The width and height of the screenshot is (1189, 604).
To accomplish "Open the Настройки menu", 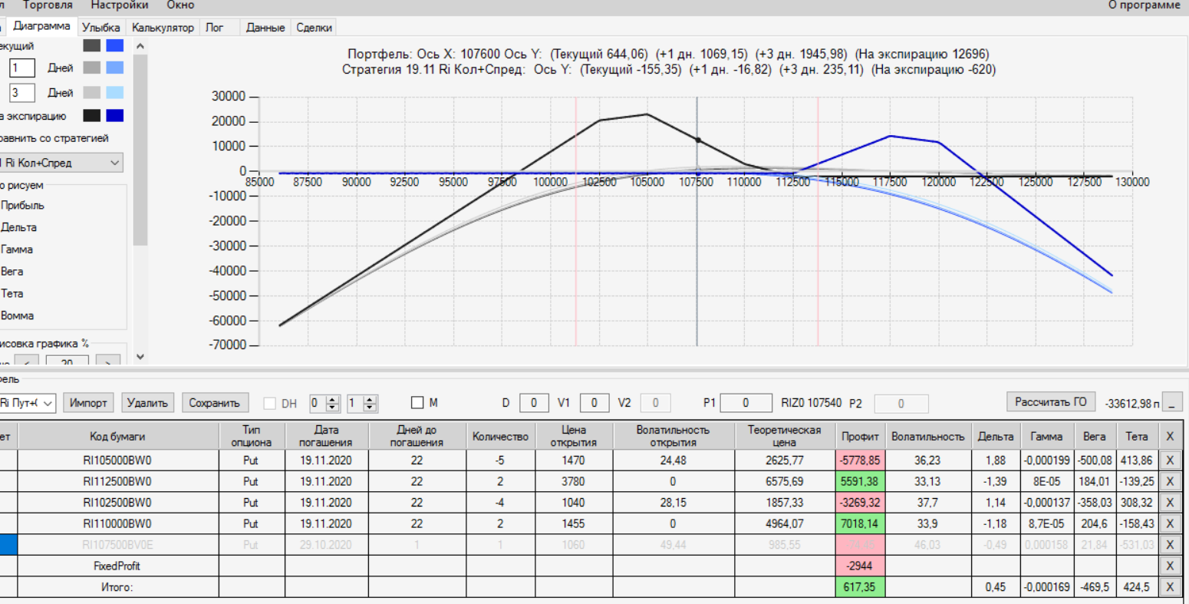I will click(x=119, y=5).
